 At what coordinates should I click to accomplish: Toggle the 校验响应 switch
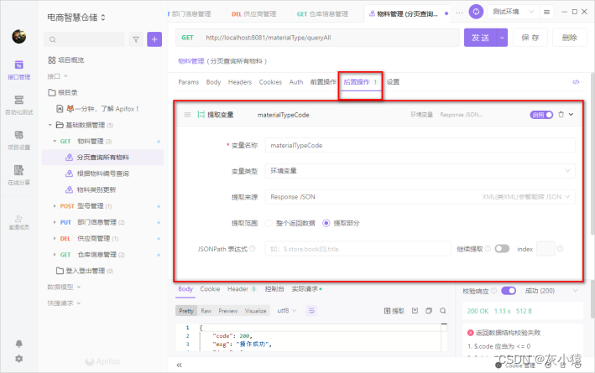[509, 291]
